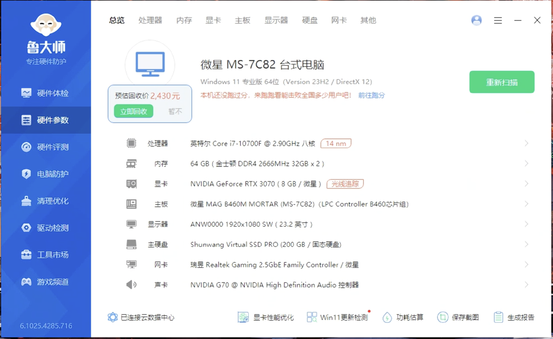Click the sound card speaker icon

click(131, 285)
